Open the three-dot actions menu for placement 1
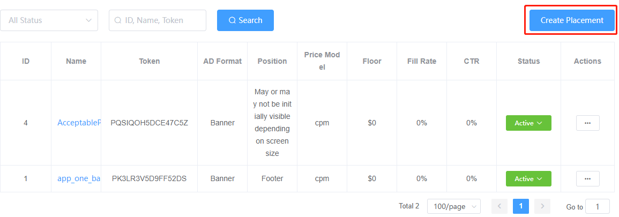Viewport: 619px width, 217px height. point(587,179)
